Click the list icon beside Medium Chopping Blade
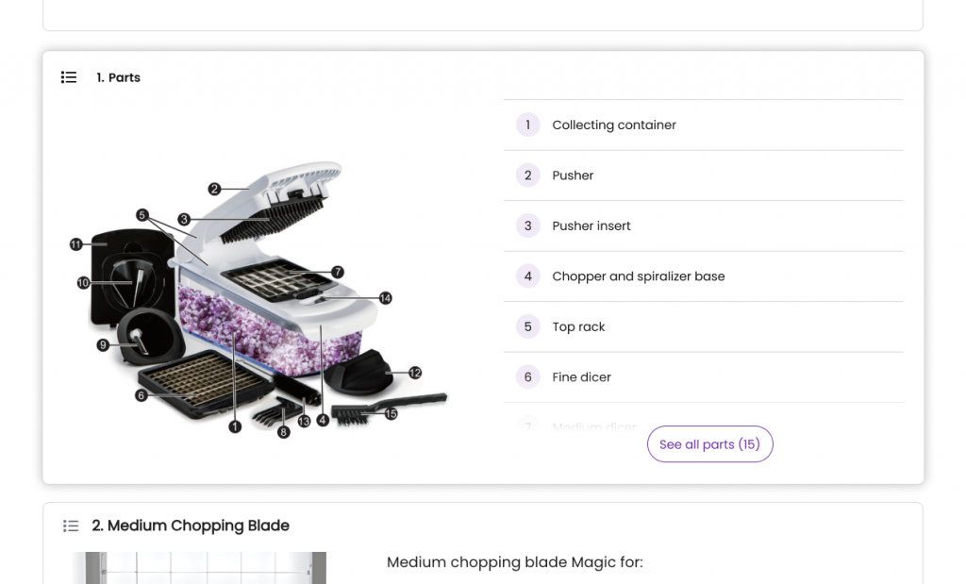Viewport: 966px width, 584px height. tap(71, 526)
